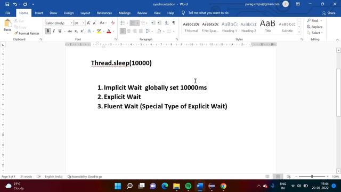Align text left
This screenshot has width=341, height=192.
[x=123, y=31]
